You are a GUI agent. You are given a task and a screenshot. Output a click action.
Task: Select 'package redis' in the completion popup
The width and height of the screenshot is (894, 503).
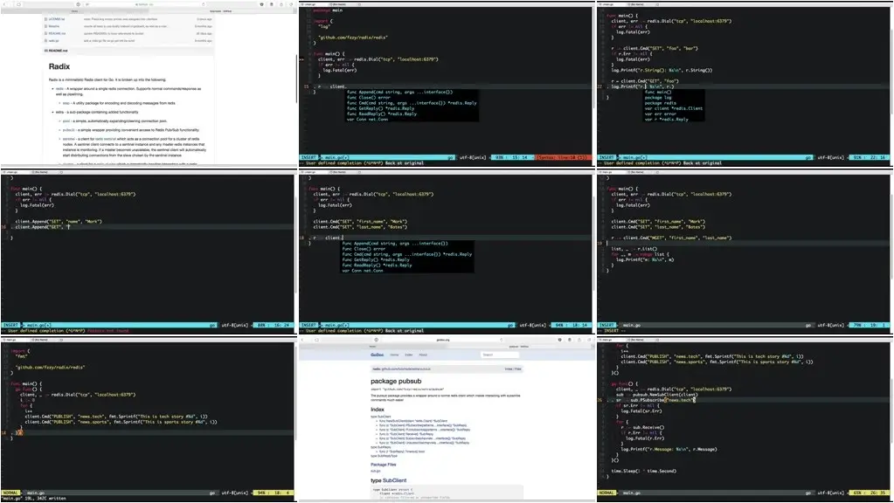pyautogui.click(x=661, y=103)
